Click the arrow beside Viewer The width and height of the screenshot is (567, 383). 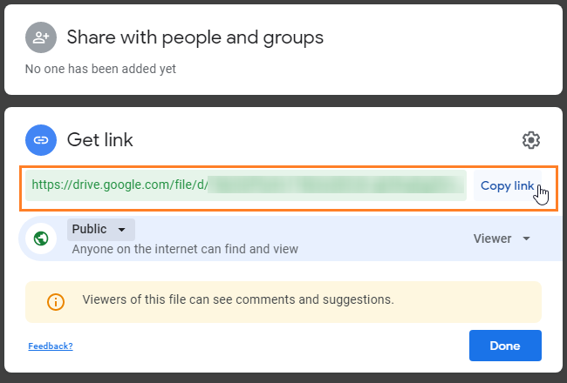tap(526, 239)
